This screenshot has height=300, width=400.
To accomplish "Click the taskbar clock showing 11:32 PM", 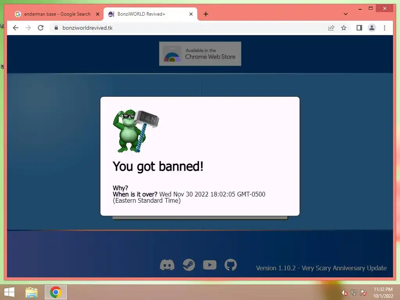I will pyautogui.click(x=383, y=292).
